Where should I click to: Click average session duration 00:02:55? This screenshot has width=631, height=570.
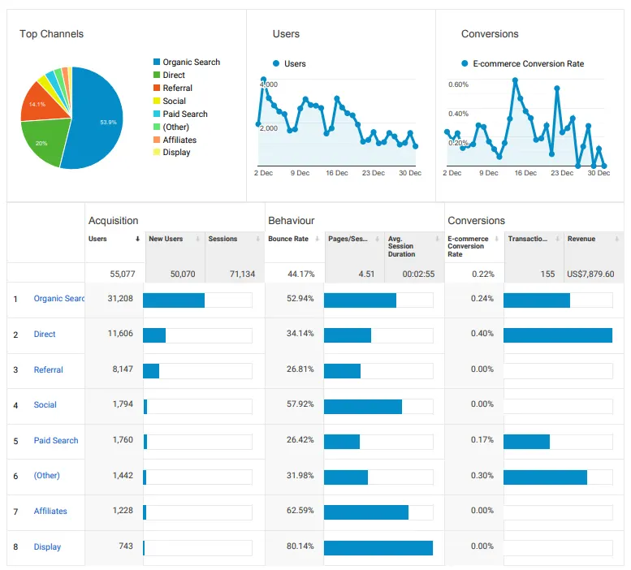pos(418,274)
